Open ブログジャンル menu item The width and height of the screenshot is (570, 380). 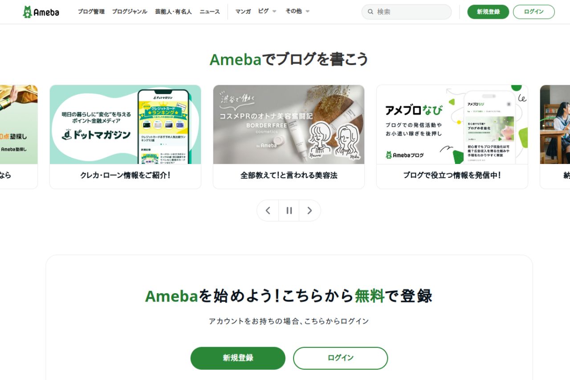point(130,12)
